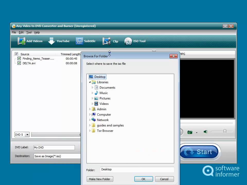The width and height of the screenshot is (247, 185).
Task: Expand the Music tree node
Action: [x=92, y=93]
